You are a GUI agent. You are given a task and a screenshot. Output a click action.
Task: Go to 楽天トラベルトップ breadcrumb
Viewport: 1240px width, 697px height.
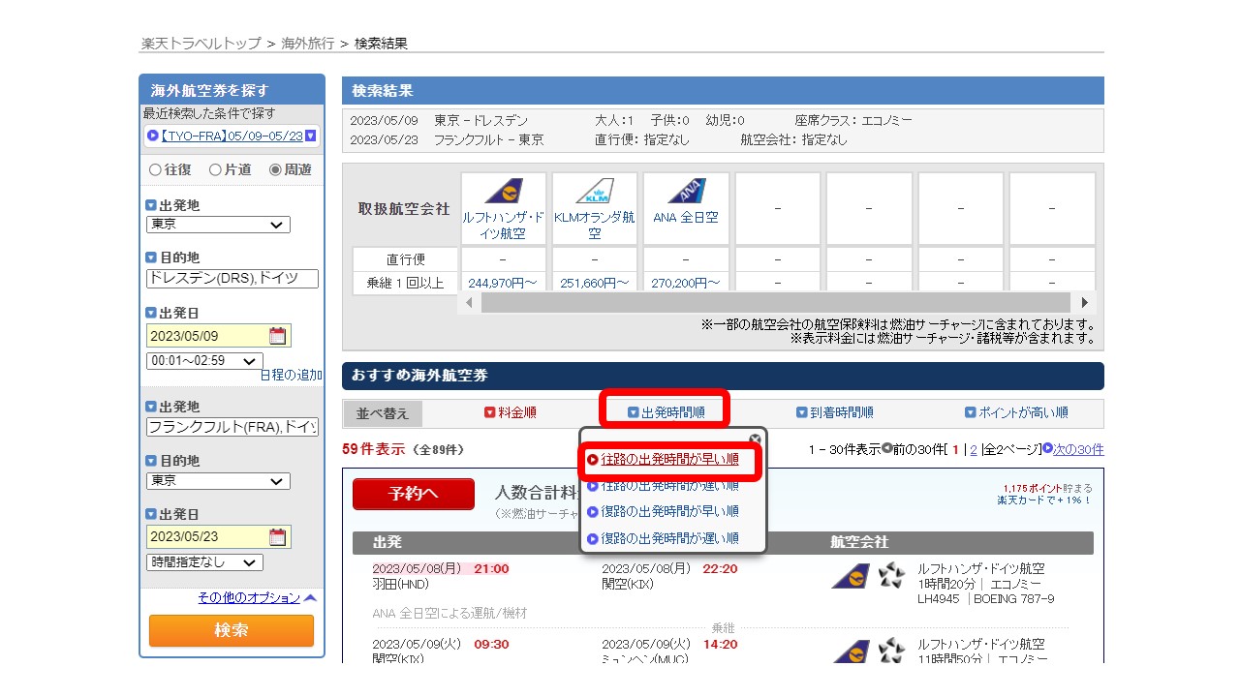click(201, 44)
